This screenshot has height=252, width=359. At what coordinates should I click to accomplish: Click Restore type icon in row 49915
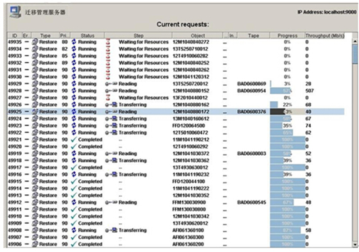(x=35, y=181)
